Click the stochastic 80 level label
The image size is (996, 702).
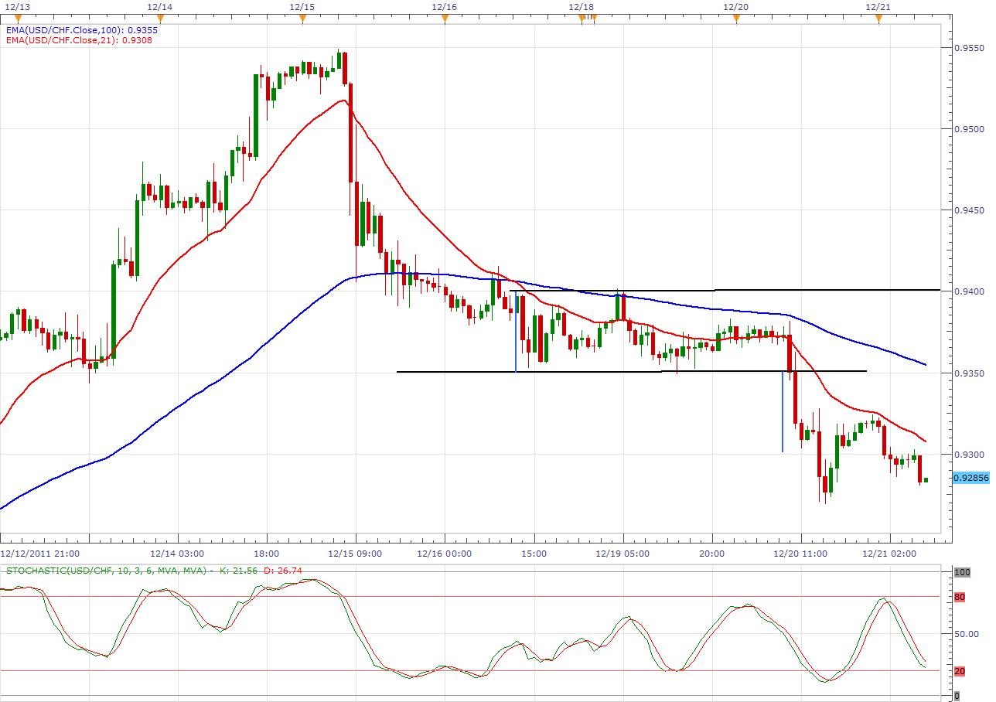[x=959, y=597]
